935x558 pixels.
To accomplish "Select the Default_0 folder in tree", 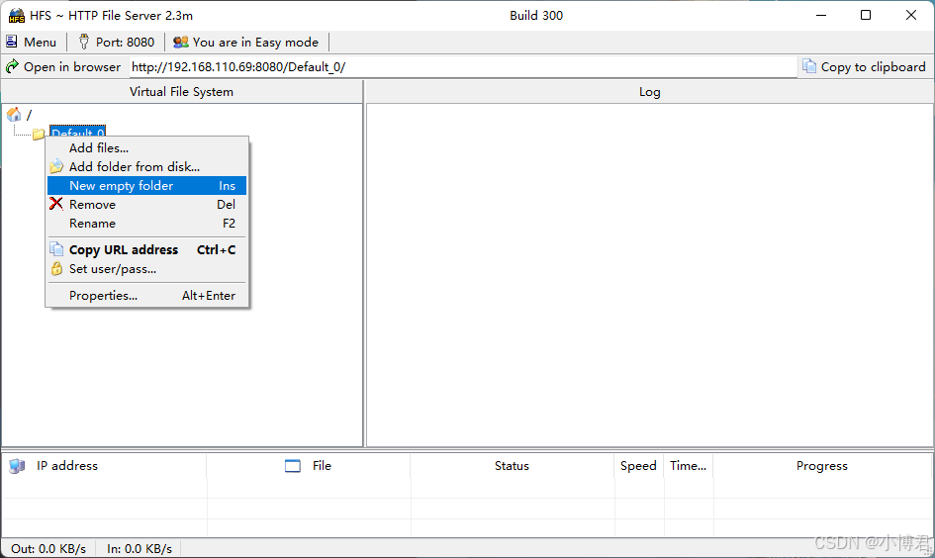I will point(77,133).
